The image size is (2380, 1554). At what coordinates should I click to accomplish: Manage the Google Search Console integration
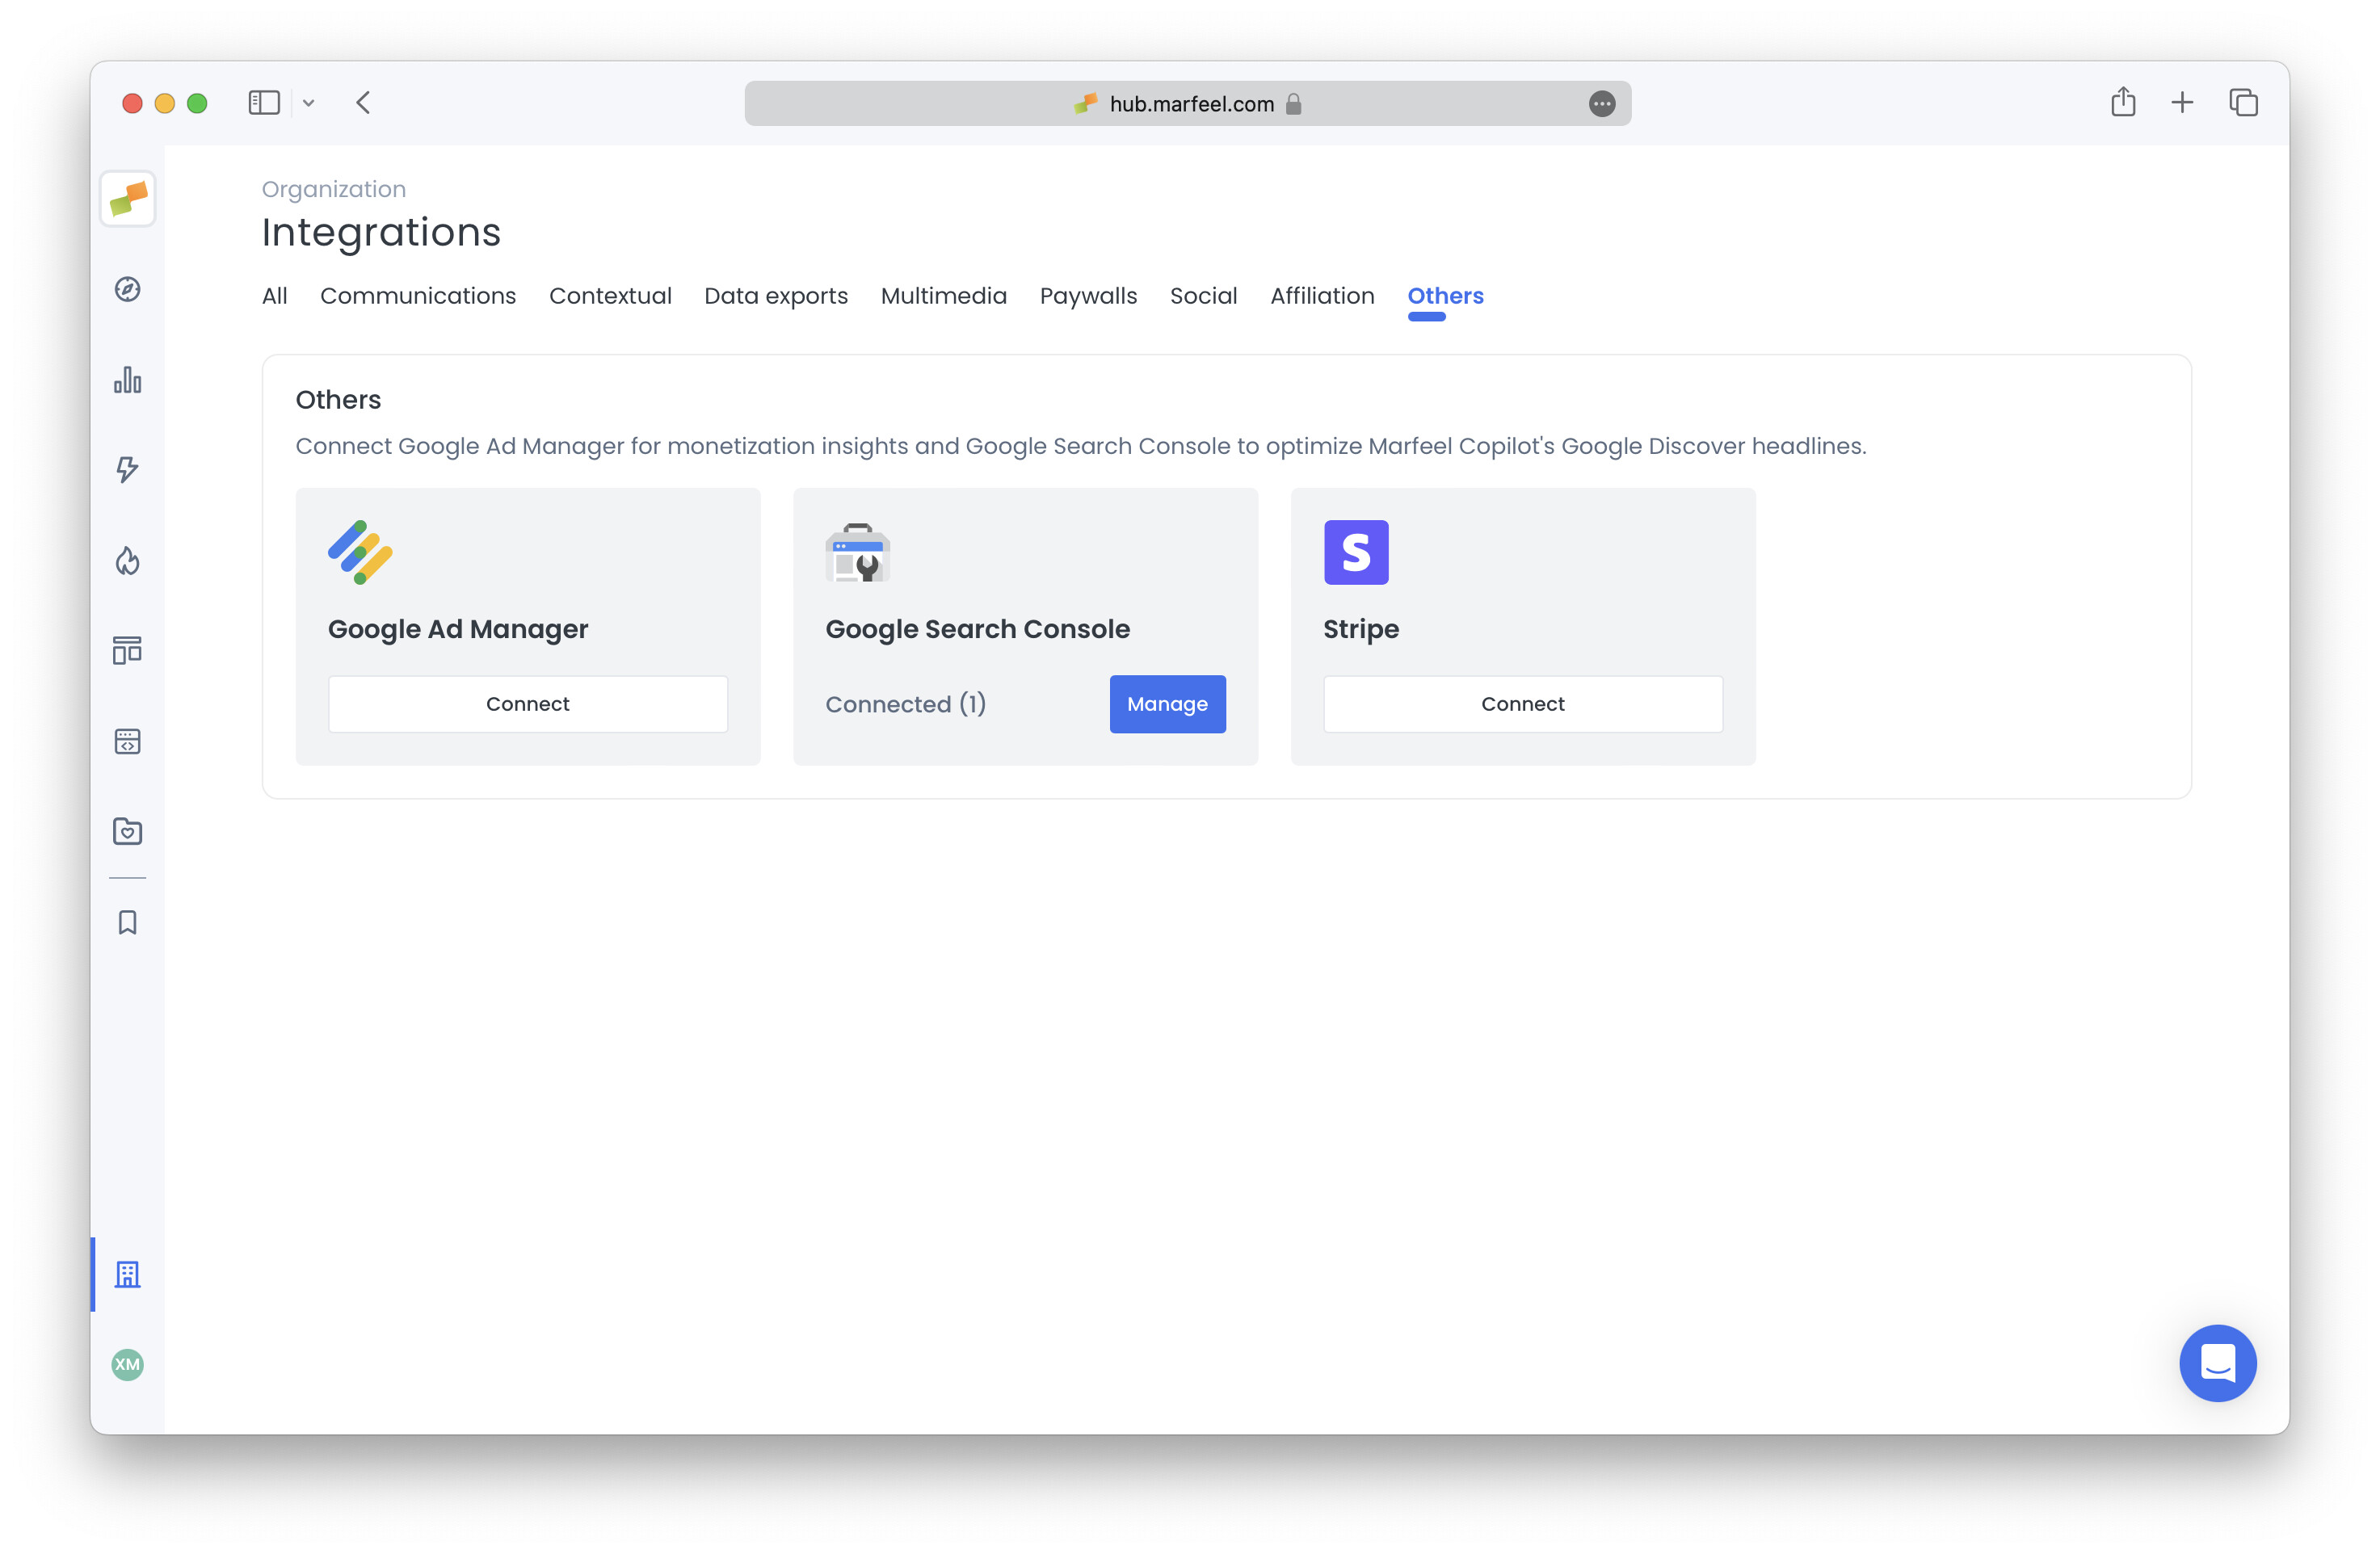(x=1167, y=703)
